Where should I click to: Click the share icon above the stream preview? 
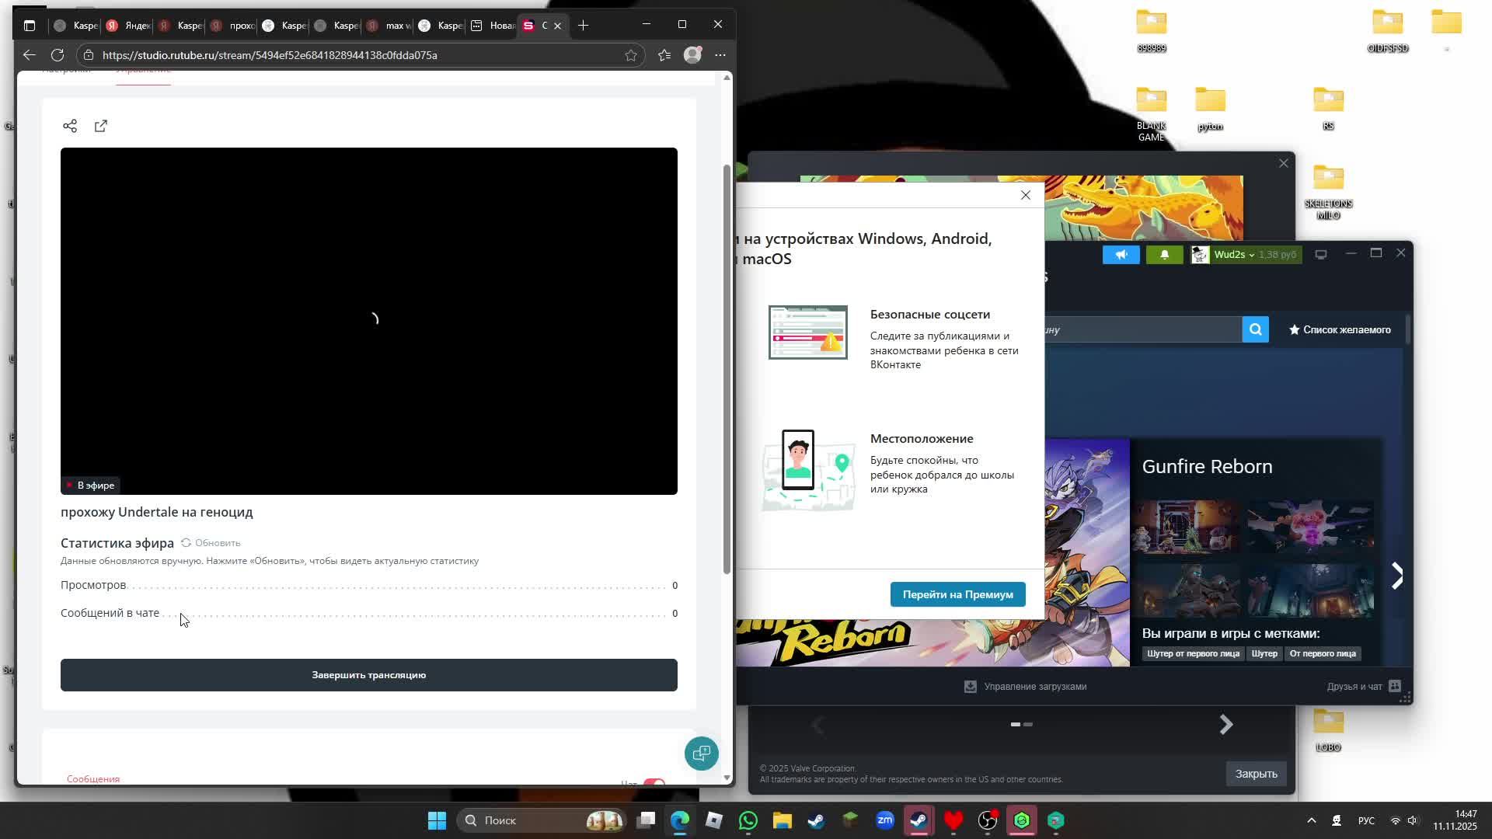pyautogui.click(x=70, y=126)
